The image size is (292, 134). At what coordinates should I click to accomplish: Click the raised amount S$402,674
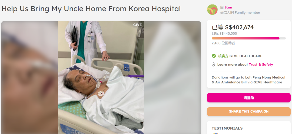239,27
